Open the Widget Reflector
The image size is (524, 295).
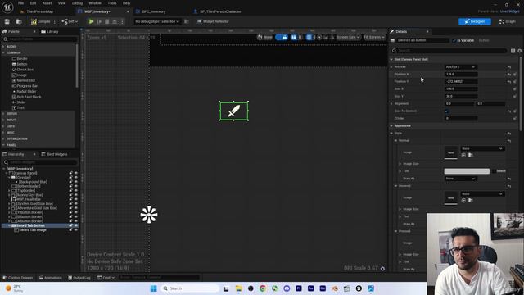pyautogui.click(x=213, y=21)
